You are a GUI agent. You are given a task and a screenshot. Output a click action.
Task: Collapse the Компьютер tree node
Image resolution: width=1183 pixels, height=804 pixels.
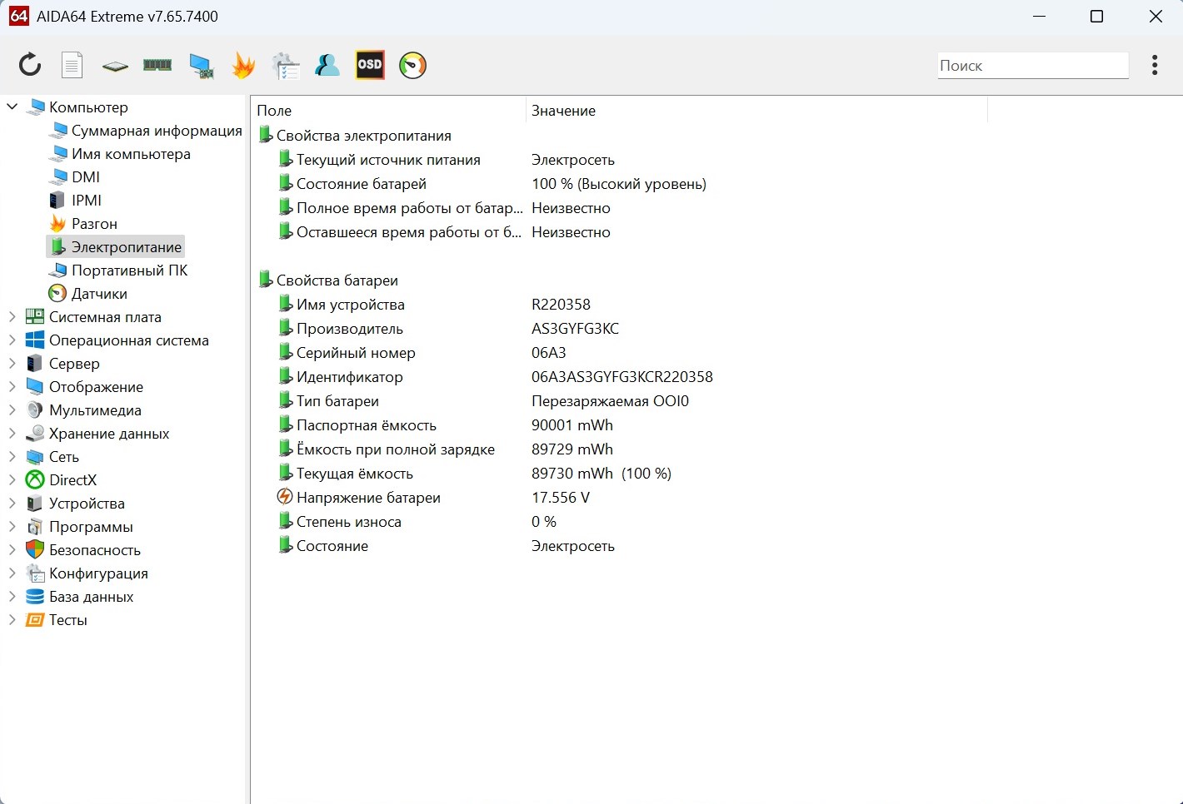click(x=12, y=107)
